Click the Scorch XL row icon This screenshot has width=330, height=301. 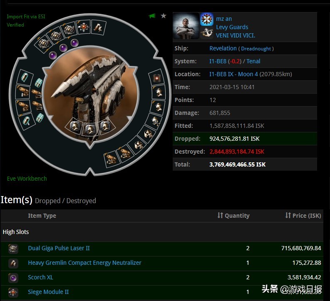[13, 278]
